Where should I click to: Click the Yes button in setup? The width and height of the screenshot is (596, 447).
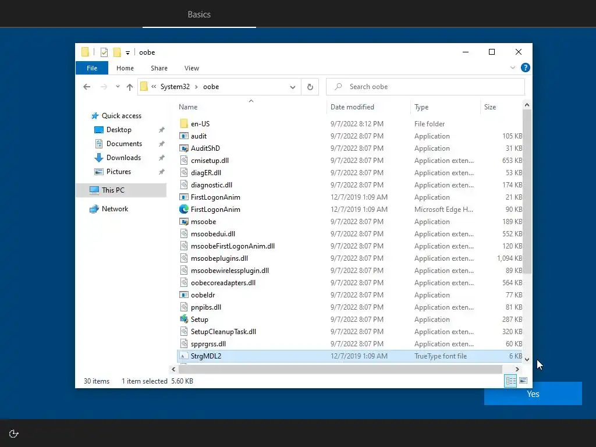(x=533, y=394)
